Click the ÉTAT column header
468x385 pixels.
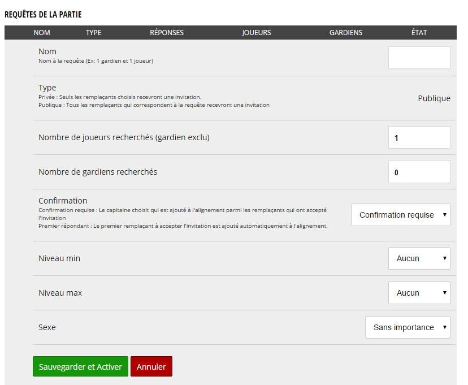click(419, 33)
